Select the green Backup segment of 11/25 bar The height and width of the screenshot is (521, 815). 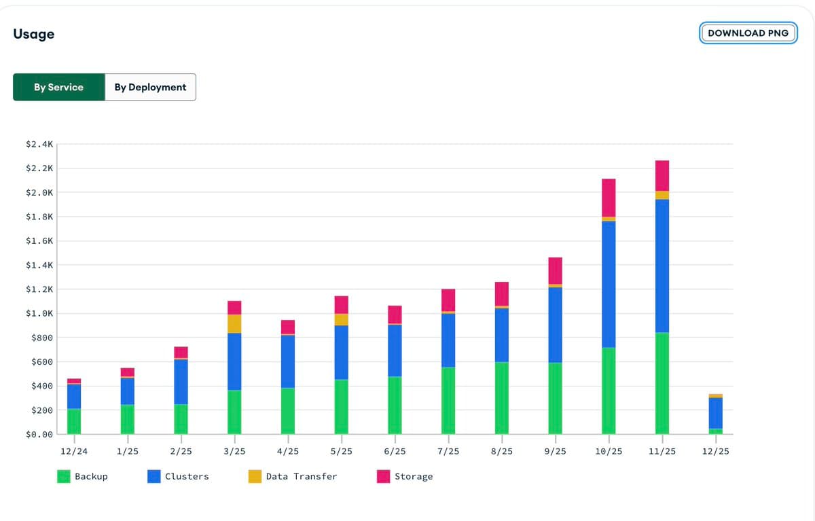pos(662,383)
